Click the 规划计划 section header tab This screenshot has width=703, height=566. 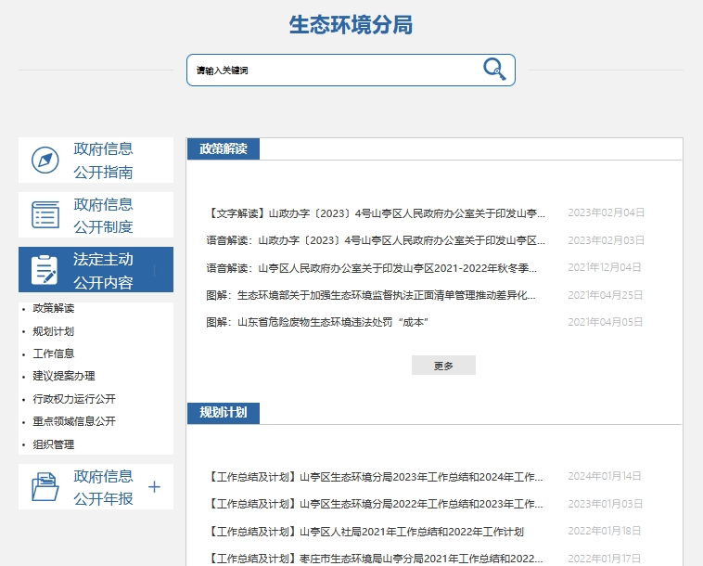tap(224, 413)
